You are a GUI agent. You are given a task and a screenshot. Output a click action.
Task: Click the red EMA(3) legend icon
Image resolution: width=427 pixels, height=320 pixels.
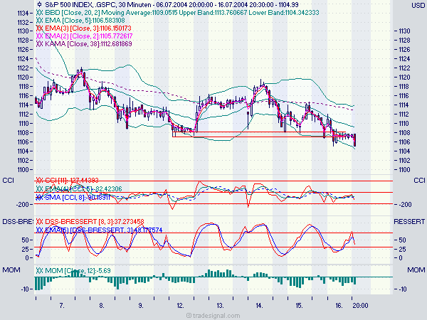(x=39, y=28)
